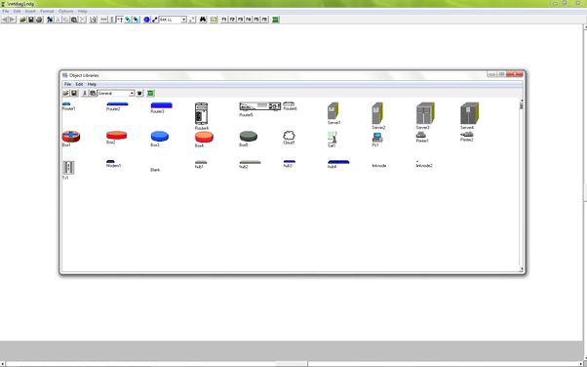Open File menu in Object Libraries window
587x367 pixels.
67,84
